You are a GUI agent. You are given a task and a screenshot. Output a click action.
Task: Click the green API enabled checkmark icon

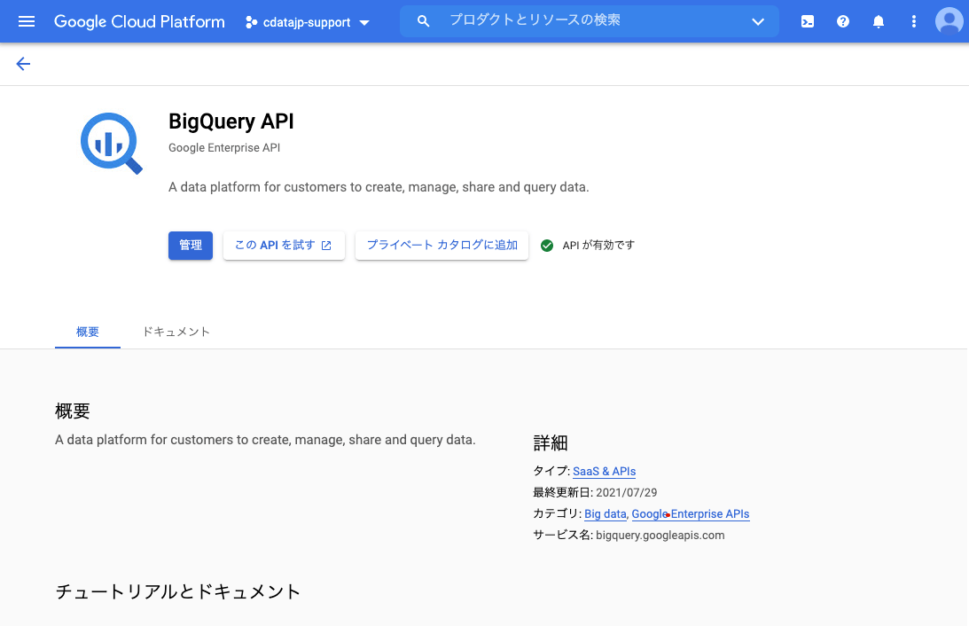pyautogui.click(x=547, y=246)
